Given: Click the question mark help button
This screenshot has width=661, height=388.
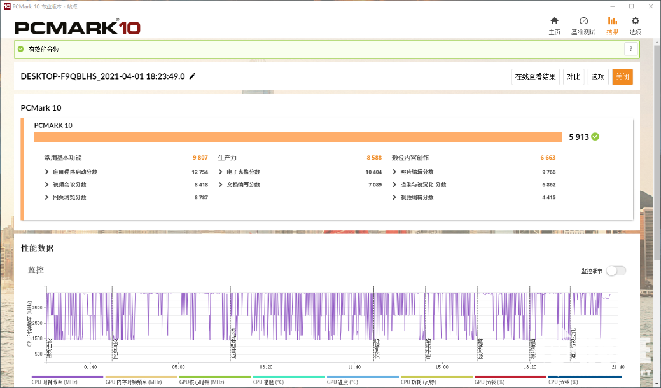Looking at the screenshot, I should click(630, 49).
